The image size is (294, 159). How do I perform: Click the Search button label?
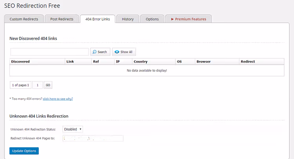(102, 52)
